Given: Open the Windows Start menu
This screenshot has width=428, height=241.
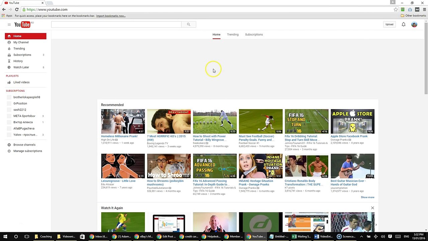Looking at the screenshot, I should (x=5, y=237).
